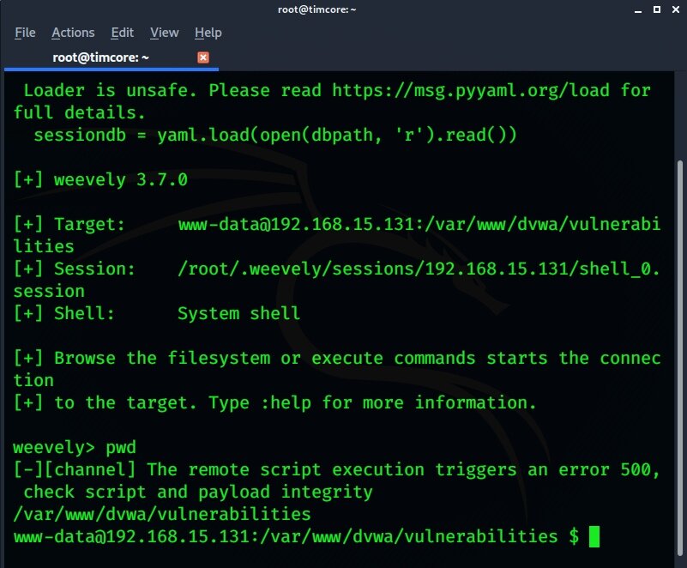This screenshot has height=568, width=687.
Task: Click the 'System shell' text
Action: 238,313
